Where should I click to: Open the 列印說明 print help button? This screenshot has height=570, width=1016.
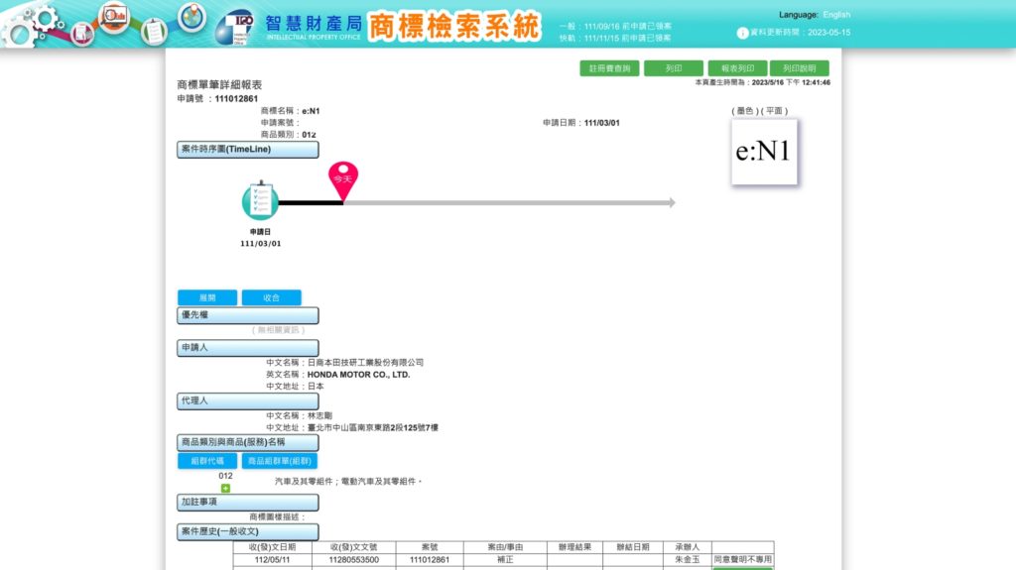click(799, 68)
